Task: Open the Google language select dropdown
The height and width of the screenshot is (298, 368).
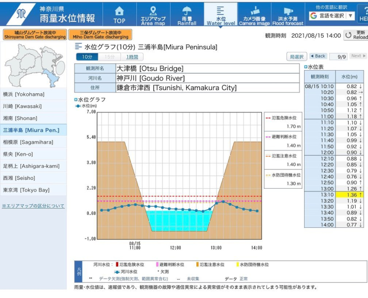Action: coord(331,16)
